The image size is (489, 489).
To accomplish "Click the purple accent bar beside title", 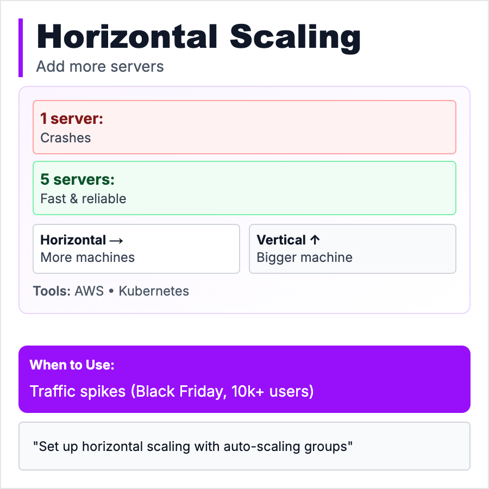I will [x=21, y=48].
